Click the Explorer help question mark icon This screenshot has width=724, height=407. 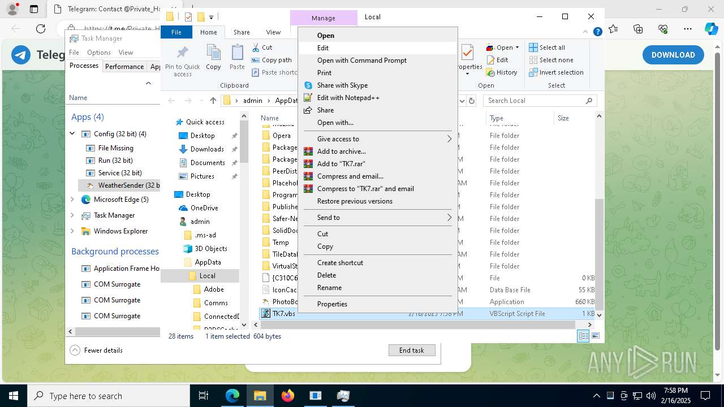tap(597, 32)
